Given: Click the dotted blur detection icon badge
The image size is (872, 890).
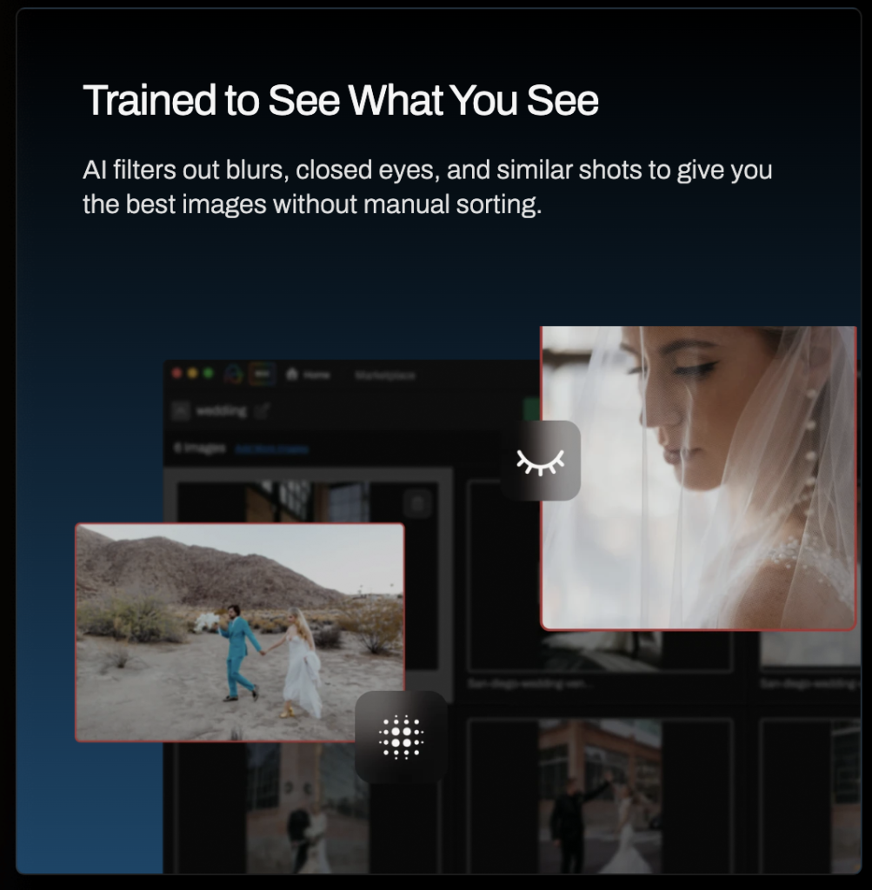Looking at the screenshot, I should point(401,737).
